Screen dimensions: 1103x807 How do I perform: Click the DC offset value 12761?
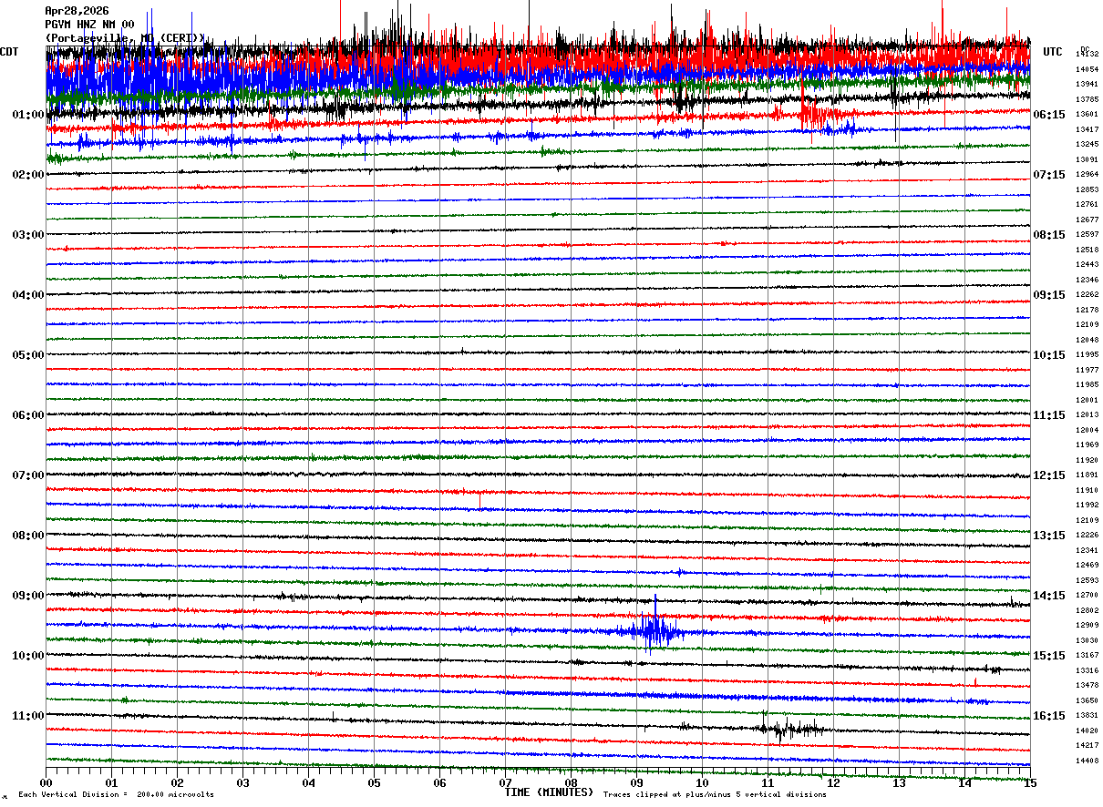[x=1087, y=205]
